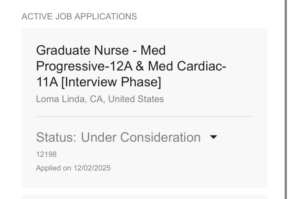Click the date "12/02/2025" in the card

tap(92, 168)
